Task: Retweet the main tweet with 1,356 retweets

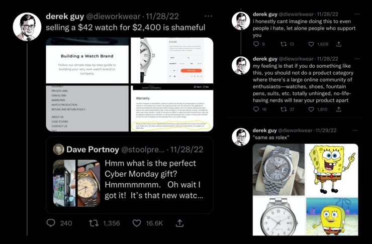Action: pyautogui.click(x=94, y=223)
